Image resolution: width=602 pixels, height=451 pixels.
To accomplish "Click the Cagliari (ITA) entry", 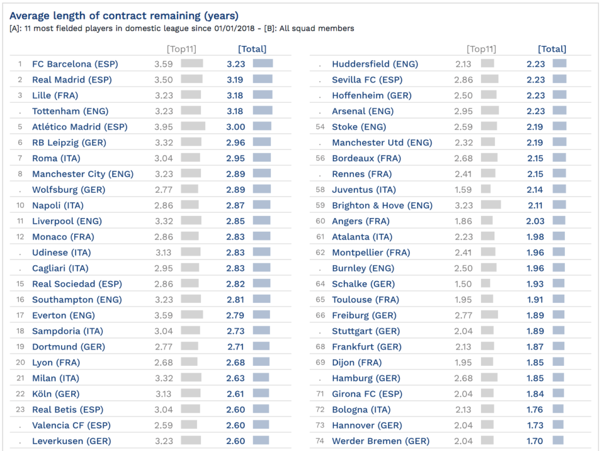I will (x=60, y=269).
